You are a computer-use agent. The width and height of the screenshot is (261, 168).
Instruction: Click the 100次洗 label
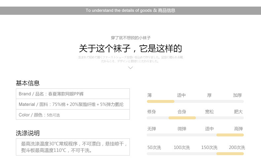click(182, 148)
